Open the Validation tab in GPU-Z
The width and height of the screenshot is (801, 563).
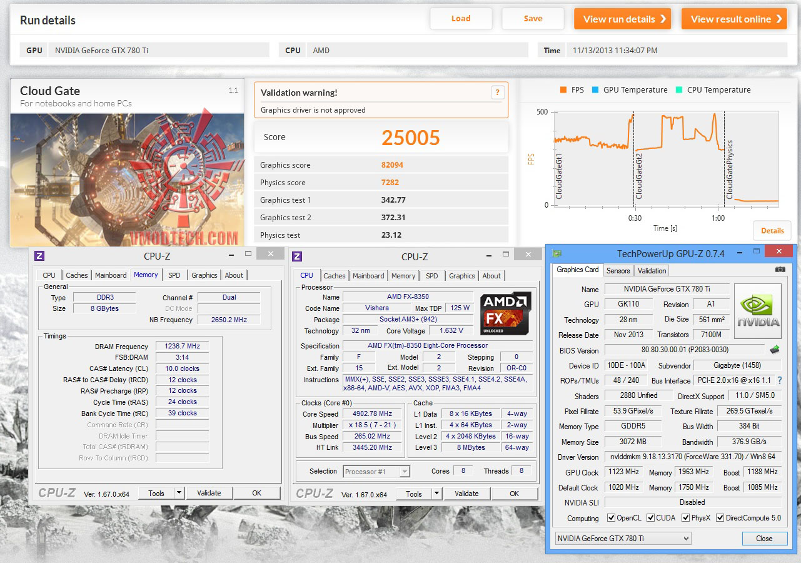click(x=652, y=270)
